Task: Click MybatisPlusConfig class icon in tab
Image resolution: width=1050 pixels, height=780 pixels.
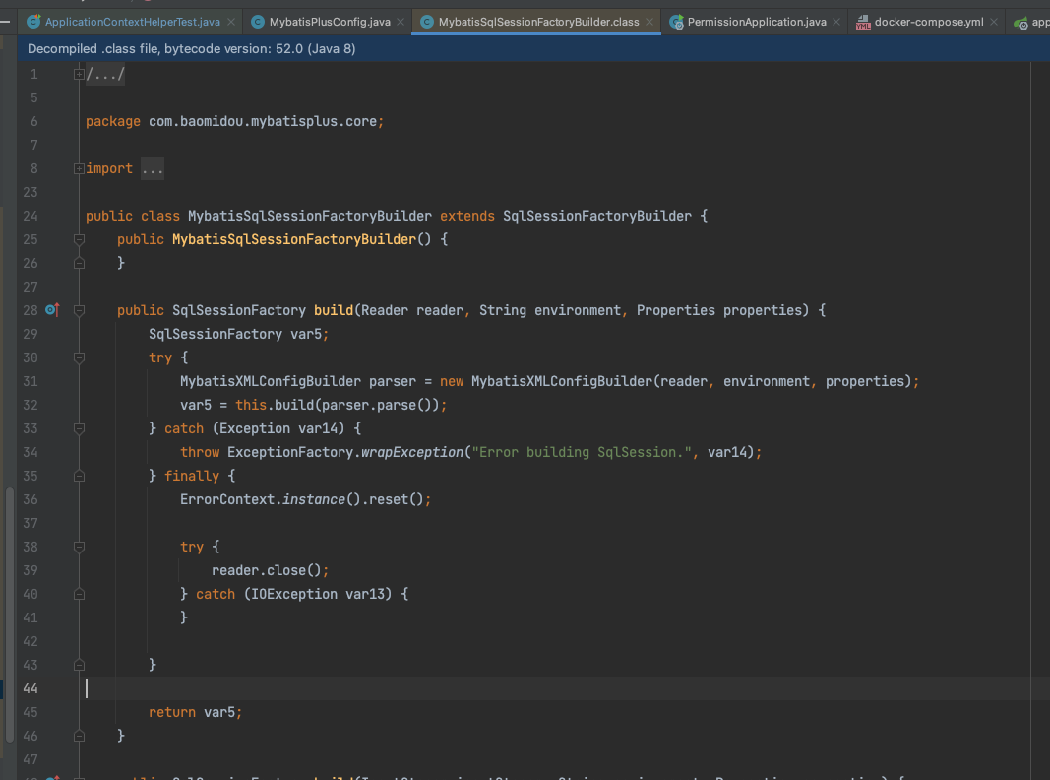Action: coord(257,22)
